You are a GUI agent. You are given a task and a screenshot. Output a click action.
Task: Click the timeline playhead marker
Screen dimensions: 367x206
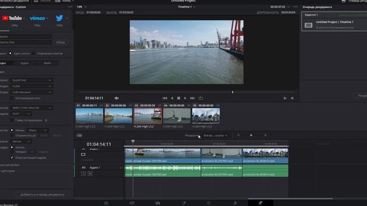pyautogui.click(x=133, y=141)
